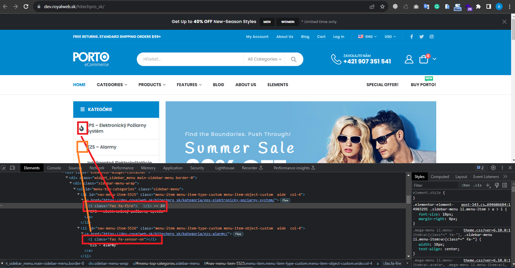Open SPECIAL OFFER! link
Screen dimensions: 515x268
pyautogui.click(x=382, y=85)
